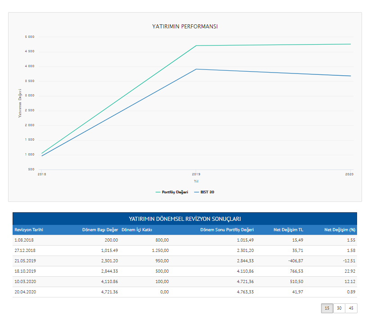This screenshot has width=371, height=320.
Task: Toggle the BIST 30 legend series
Action: [207, 192]
